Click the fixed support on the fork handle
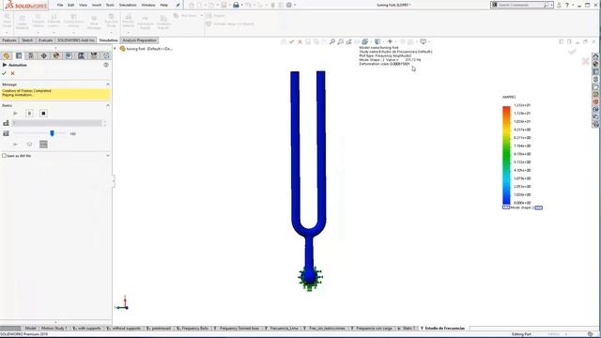 (310, 278)
